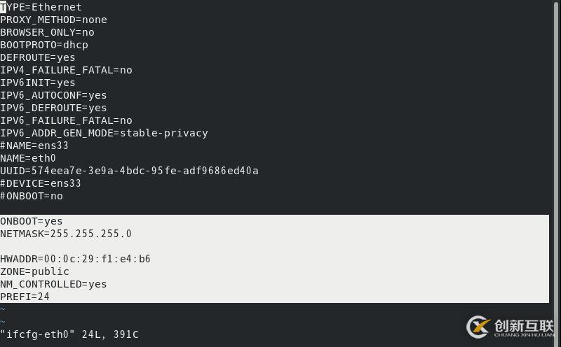Viewport: 561px width, 347px height.
Task: Set cursor on NAME=eth0 line
Action: [28, 158]
